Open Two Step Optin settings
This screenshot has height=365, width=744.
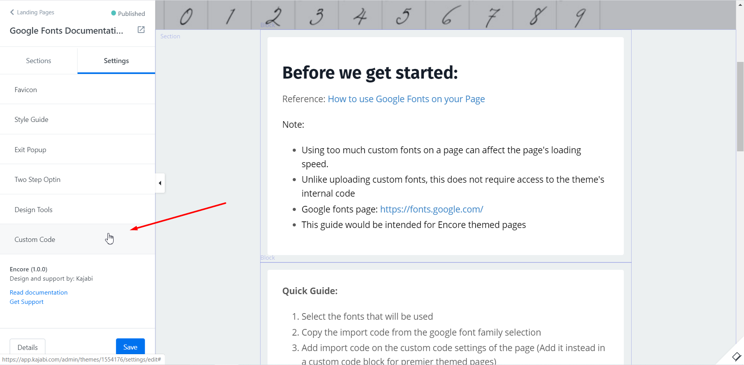(37, 180)
